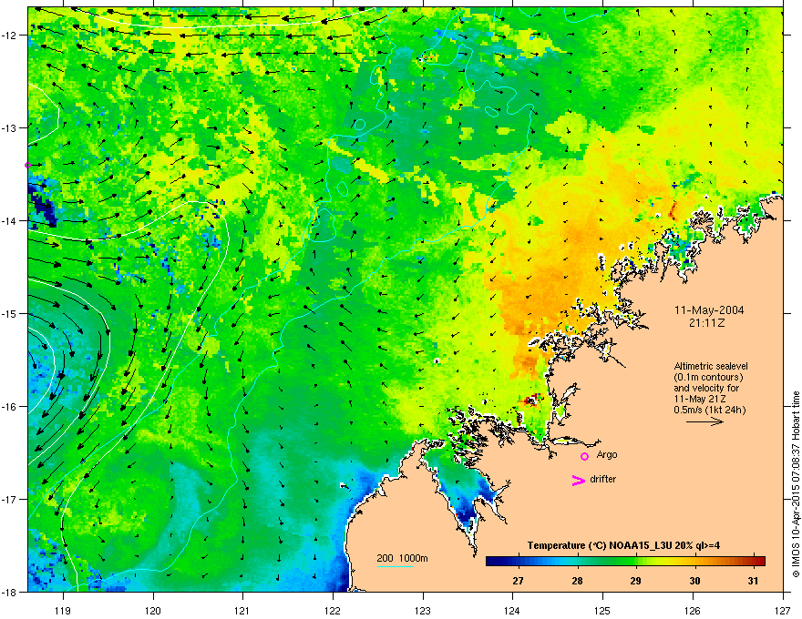This screenshot has width=802, height=619.
Task: Click the Temperature NOAA15_L3U colorbar title
Action: [x=623, y=545]
